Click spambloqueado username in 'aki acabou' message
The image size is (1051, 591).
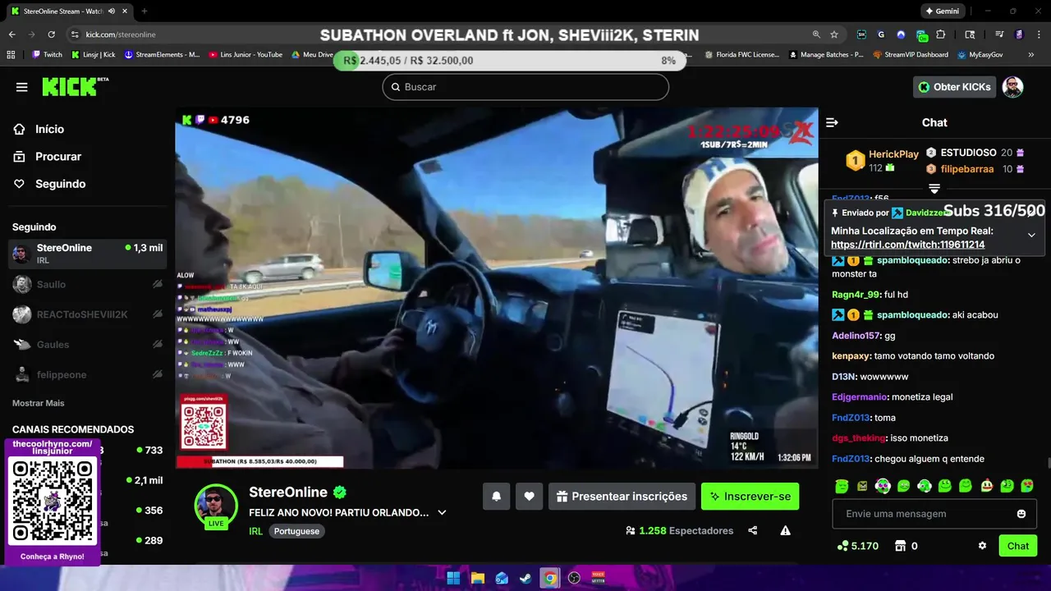tap(913, 315)
